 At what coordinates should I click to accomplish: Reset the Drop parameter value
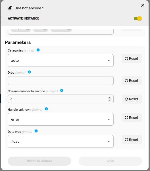(132, 81)
